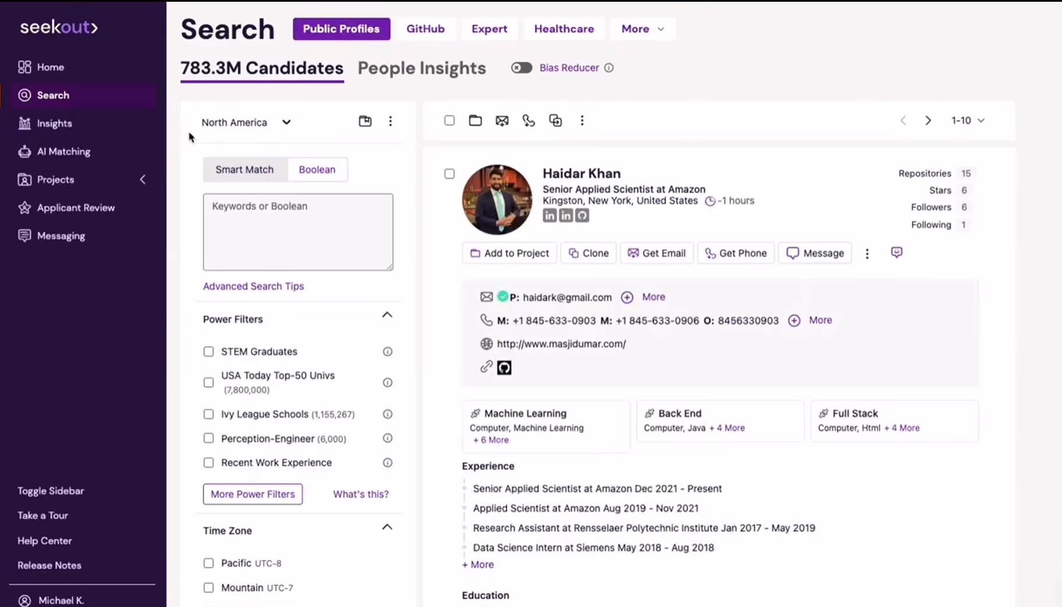This screenshot has width=1062, height=607.
Task: Open the What's this? link
Action: (x=361, y=494)
